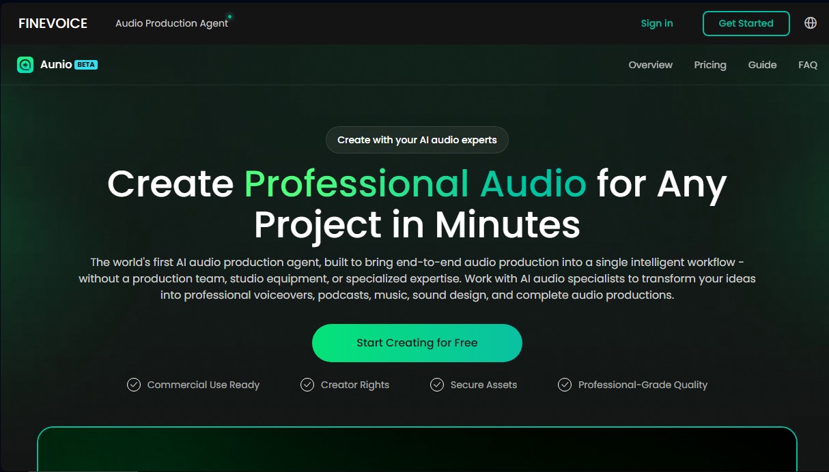Click 'Create with your AI audio experts' pill

(x=417, y=140)
